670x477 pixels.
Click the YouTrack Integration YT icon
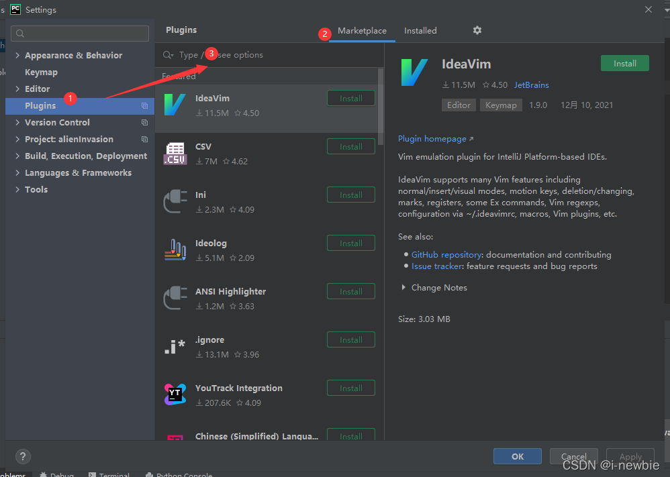[175, 394]
